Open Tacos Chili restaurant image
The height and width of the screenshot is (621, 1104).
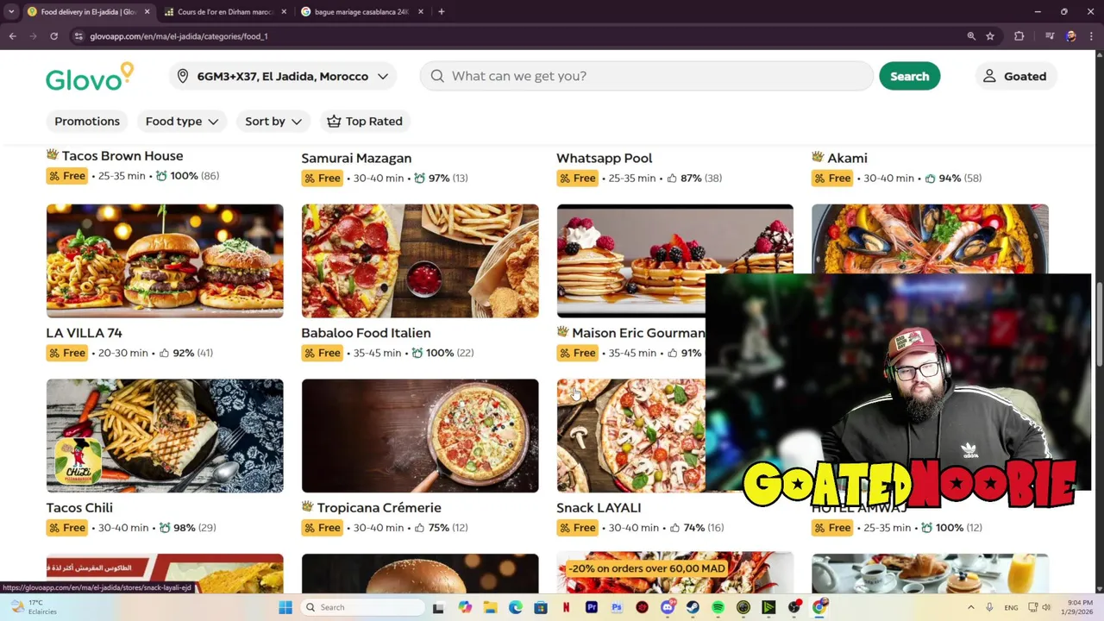tap(165, 436)
